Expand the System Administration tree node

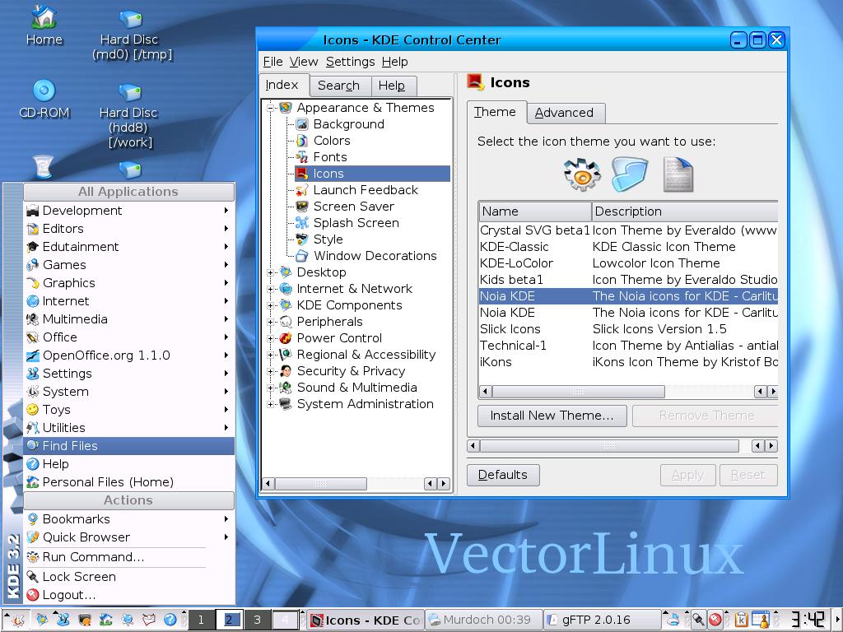(x=271, y=404)
